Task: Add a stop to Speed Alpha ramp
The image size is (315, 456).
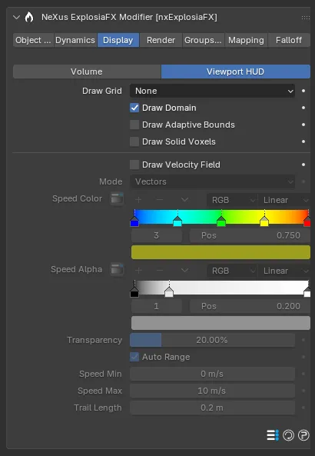Action: tap(138, 271)
